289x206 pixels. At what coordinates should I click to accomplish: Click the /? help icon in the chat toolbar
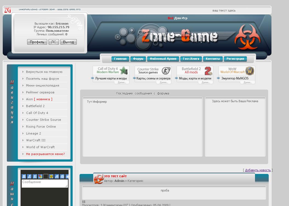click(57, 176)
